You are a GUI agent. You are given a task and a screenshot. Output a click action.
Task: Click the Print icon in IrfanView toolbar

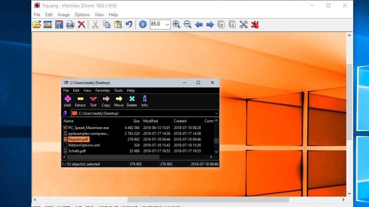click(70, 24)
